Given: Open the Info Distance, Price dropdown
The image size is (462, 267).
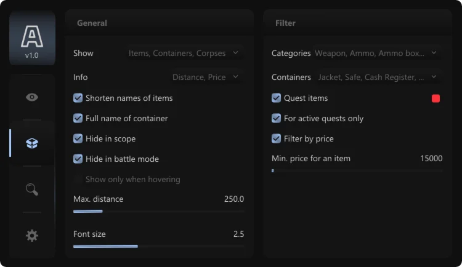Looking at the screenshot, I should tap(206, 77).
